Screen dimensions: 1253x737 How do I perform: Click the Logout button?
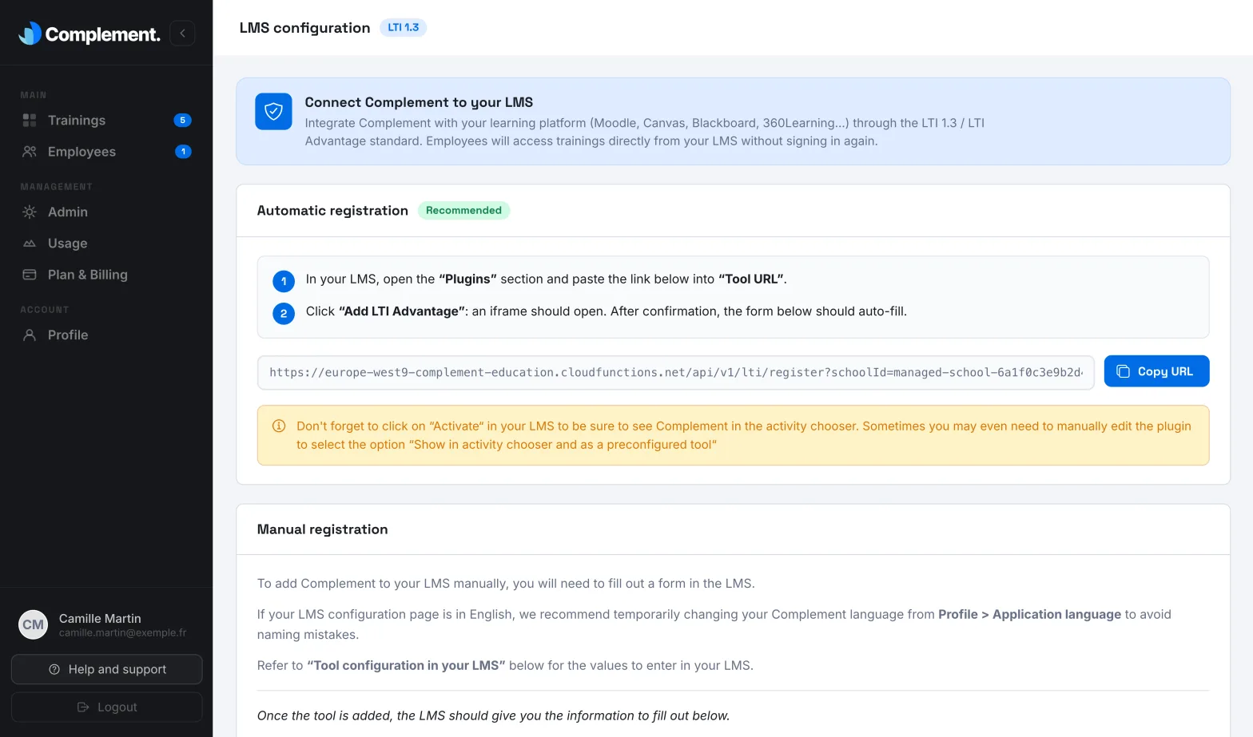[106, 707]
